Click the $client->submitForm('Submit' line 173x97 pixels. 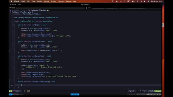point(35,65)
